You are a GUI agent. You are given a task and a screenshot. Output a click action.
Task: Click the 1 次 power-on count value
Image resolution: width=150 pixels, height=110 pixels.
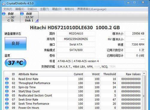135,50
